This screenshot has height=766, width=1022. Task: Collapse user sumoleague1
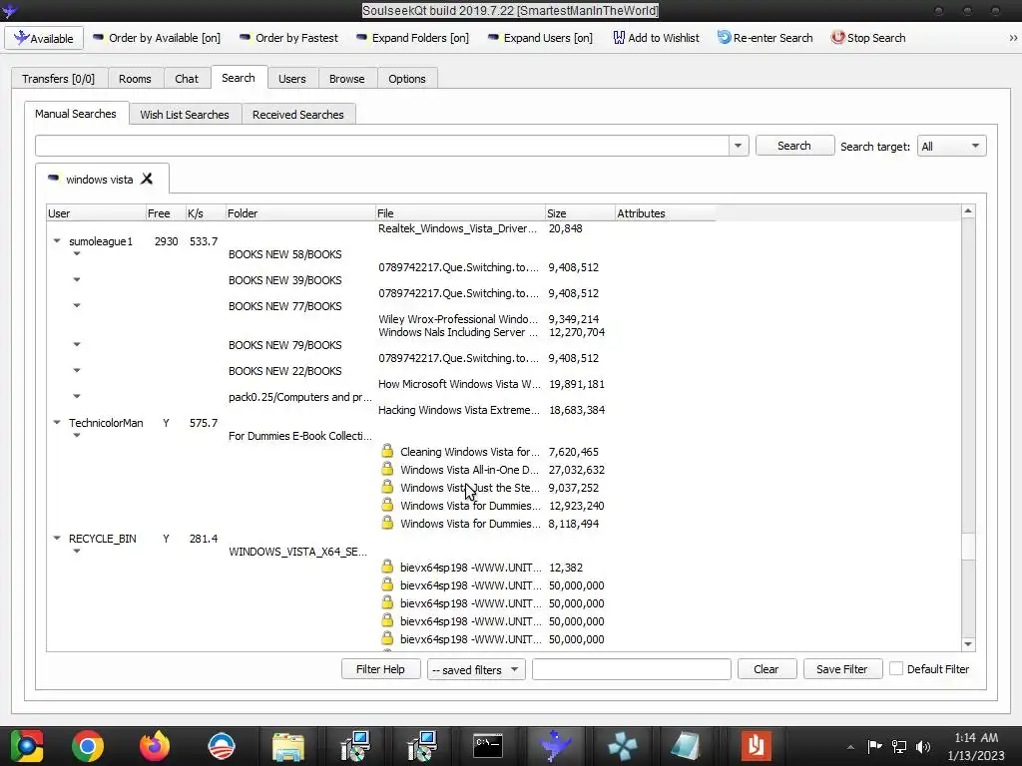tap(57, 241)
